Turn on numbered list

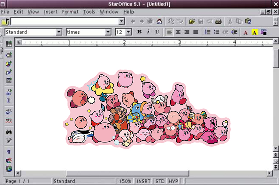[x=207, y=32]
